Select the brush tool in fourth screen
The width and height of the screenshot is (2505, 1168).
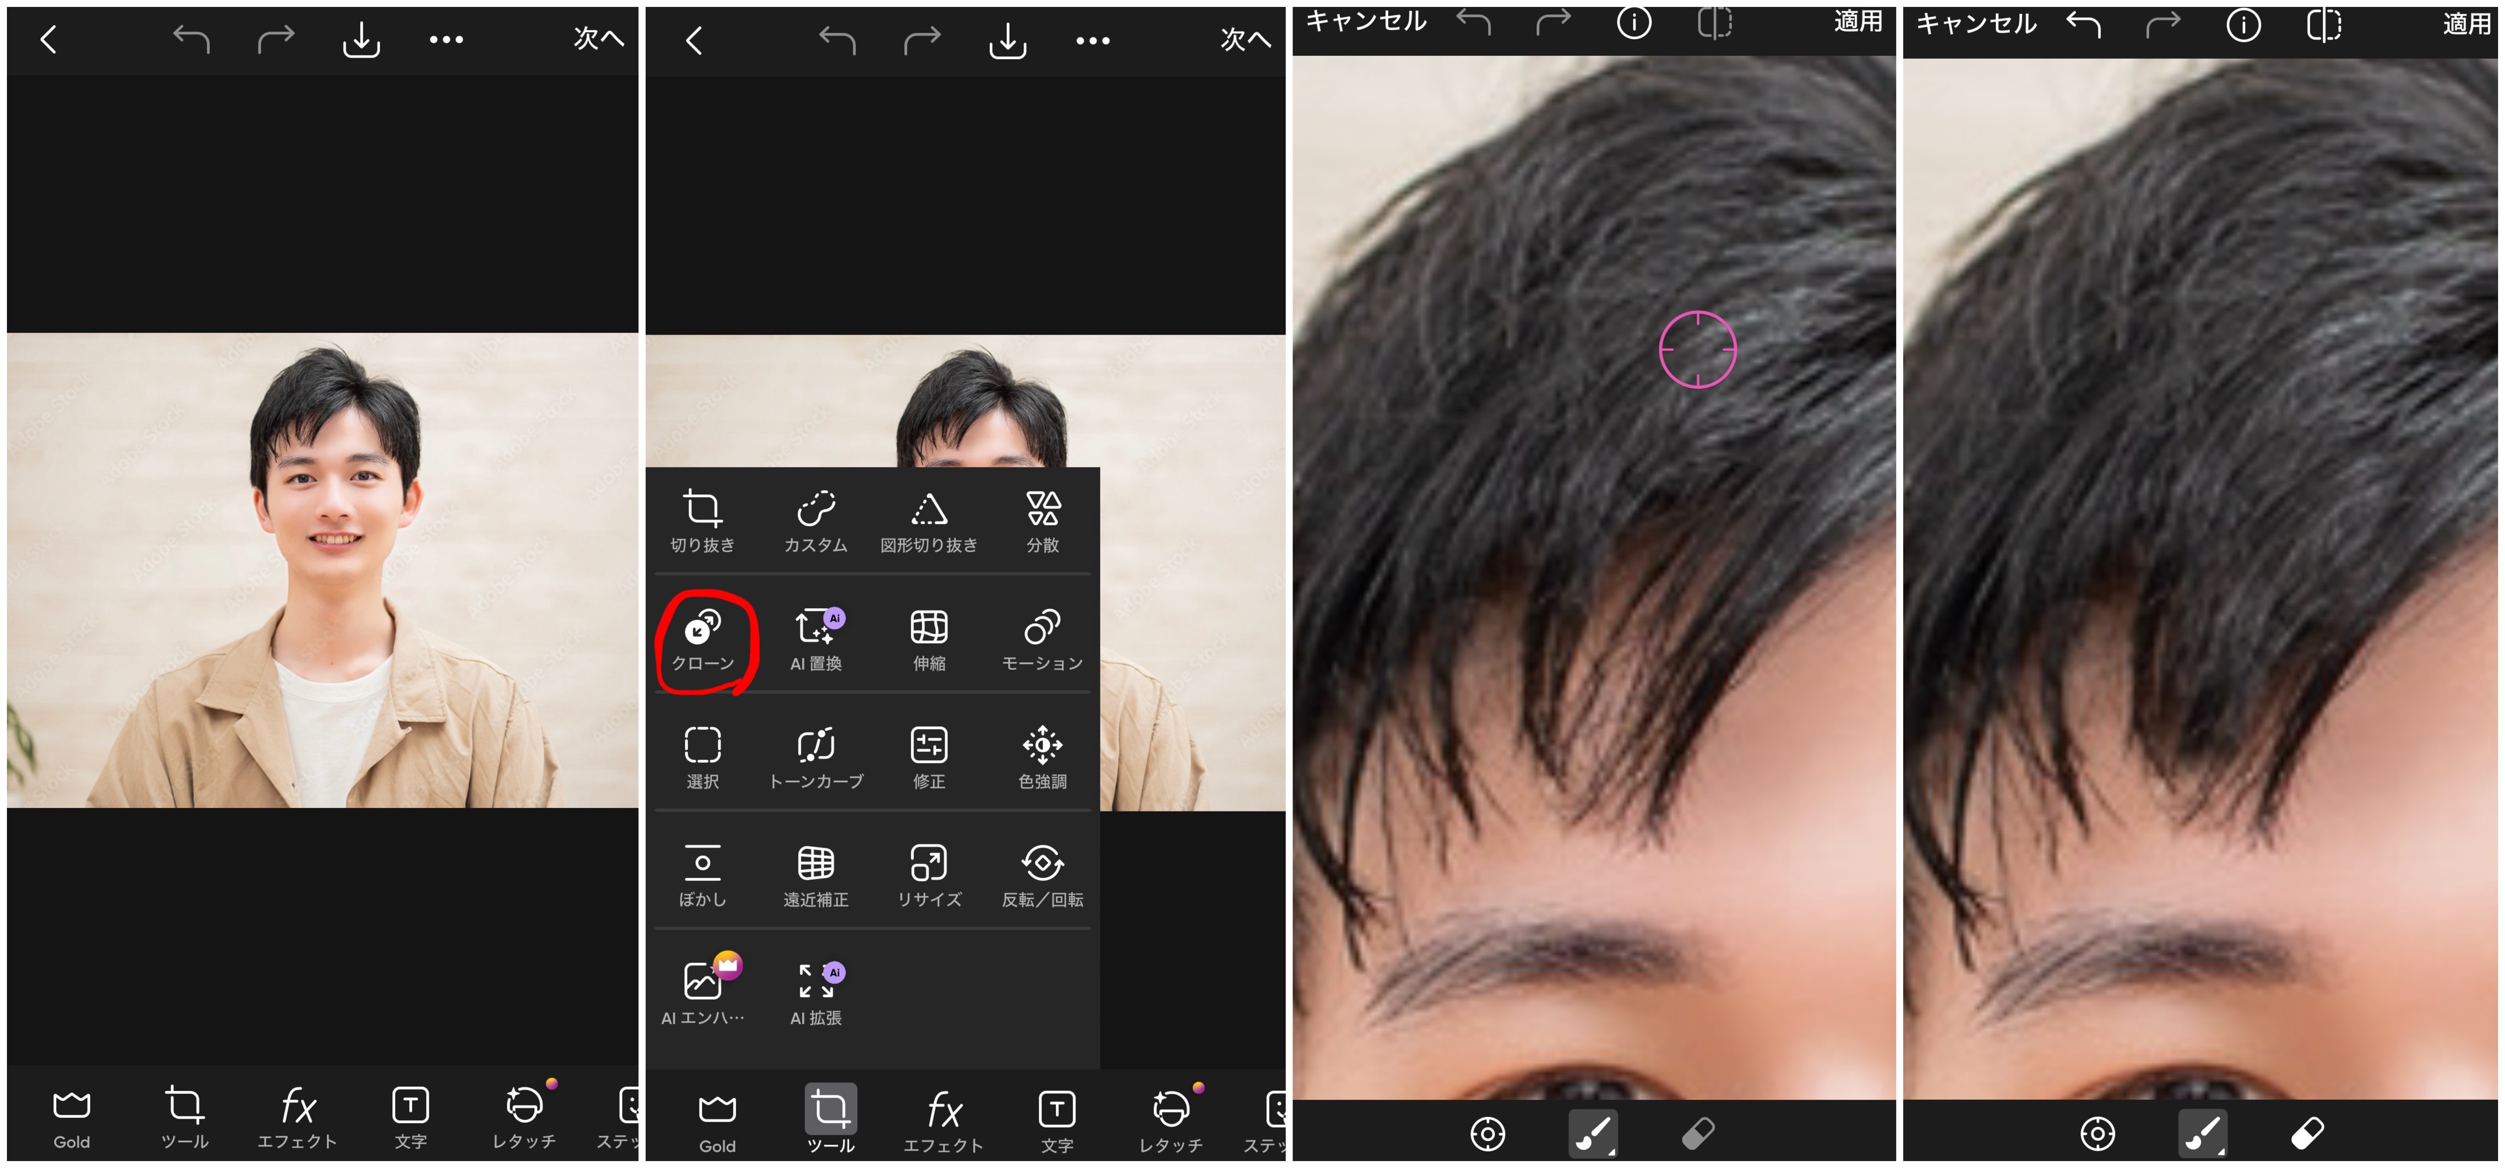pos(2203,1133)
